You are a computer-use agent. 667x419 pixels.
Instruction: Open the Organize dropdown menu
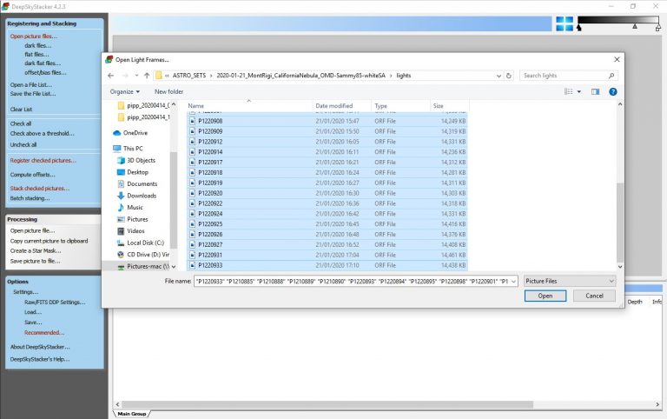125,91
